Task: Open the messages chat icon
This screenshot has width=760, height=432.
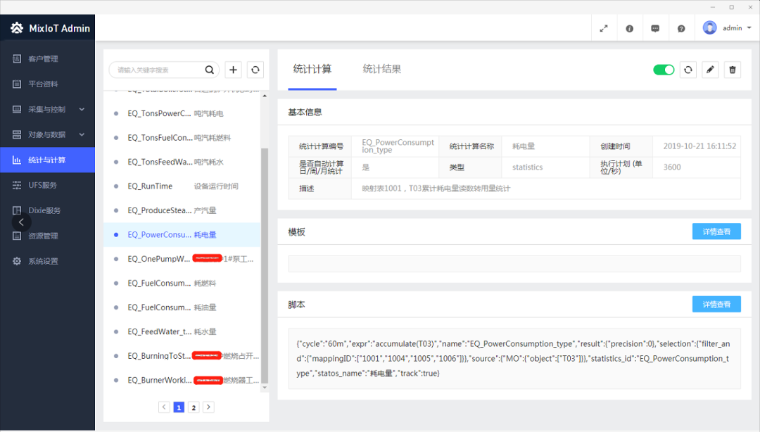Action: 655,29
